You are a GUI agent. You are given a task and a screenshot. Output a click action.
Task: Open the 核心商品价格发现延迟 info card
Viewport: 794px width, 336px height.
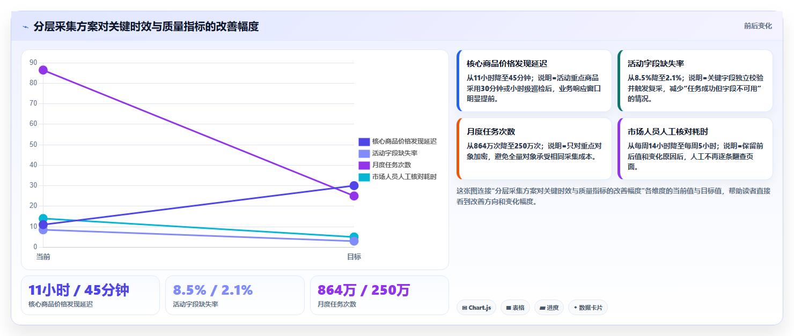click(x=534, y=81)
